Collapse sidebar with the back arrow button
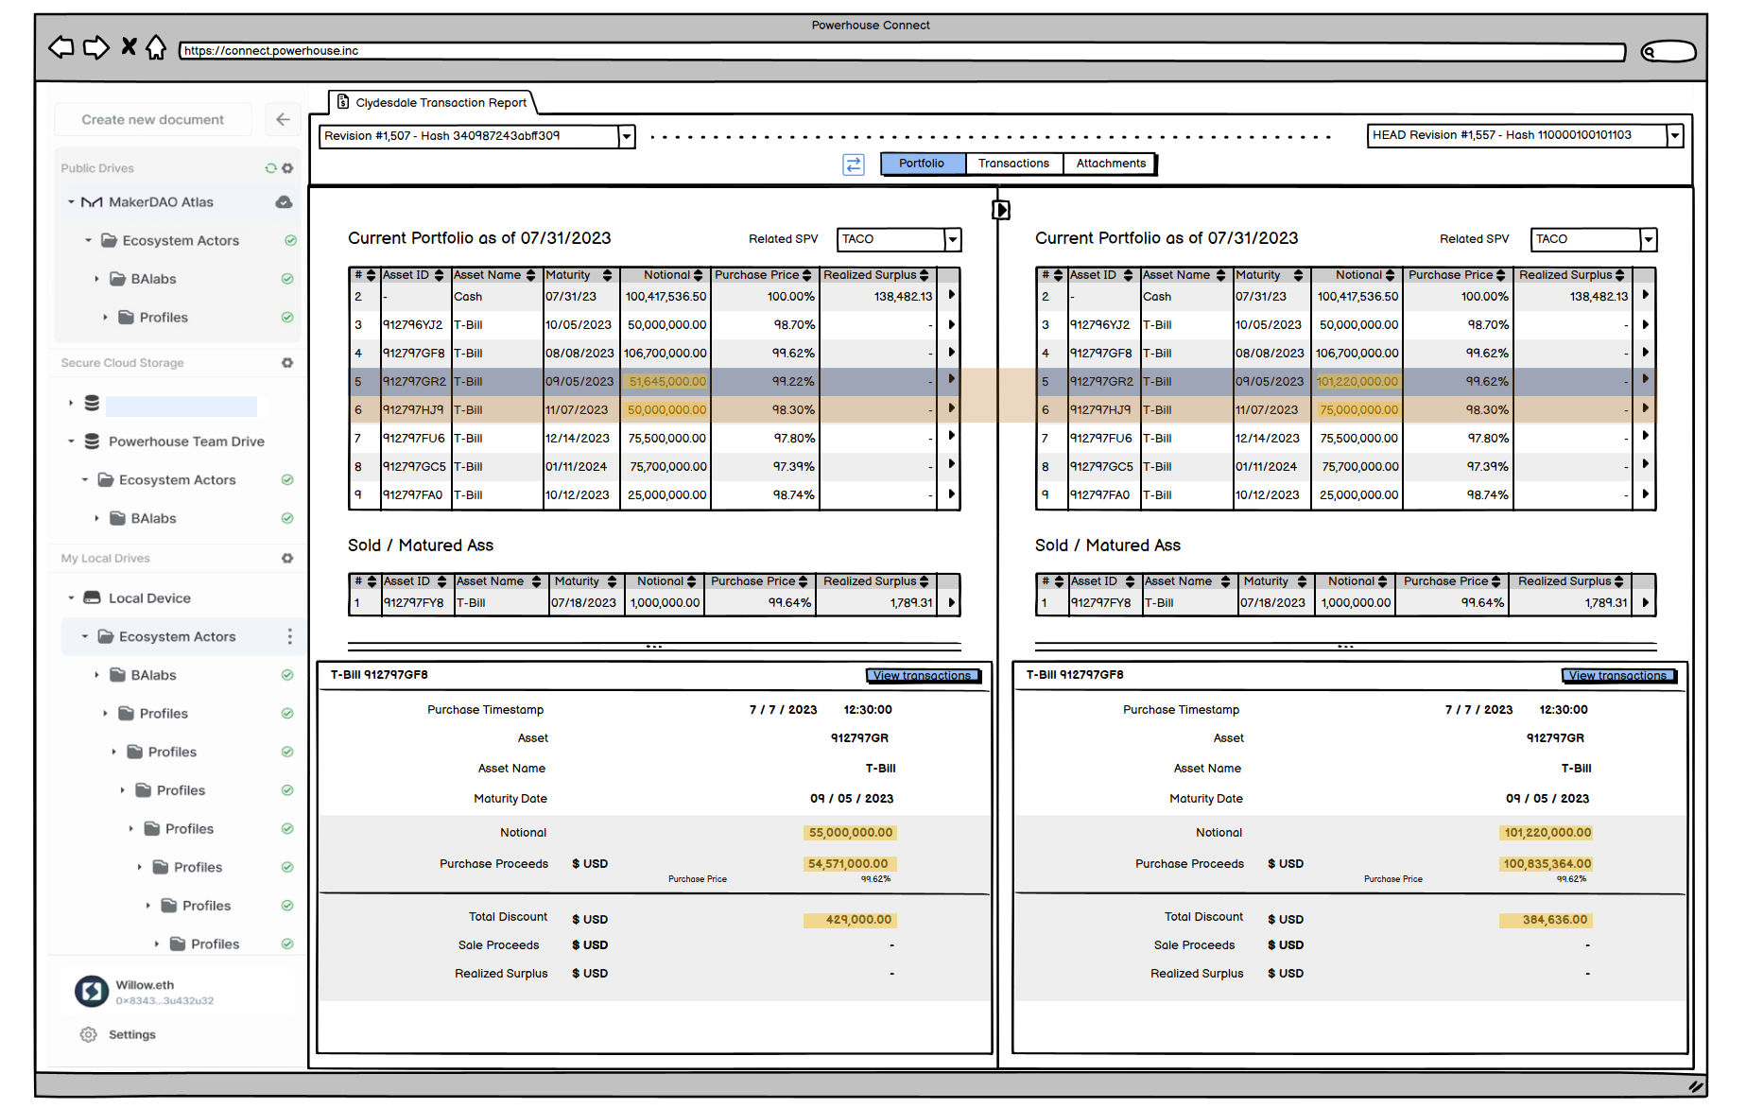The image size is (1746, 1108). tap(283, 119)
